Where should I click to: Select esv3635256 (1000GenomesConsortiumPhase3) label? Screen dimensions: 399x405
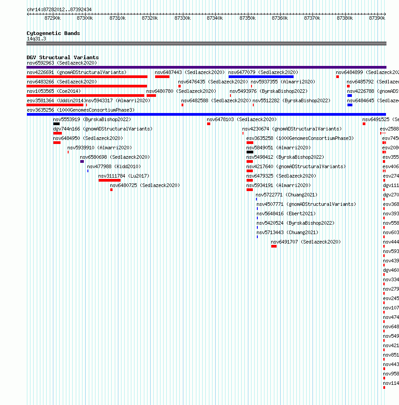click(81, 110)
